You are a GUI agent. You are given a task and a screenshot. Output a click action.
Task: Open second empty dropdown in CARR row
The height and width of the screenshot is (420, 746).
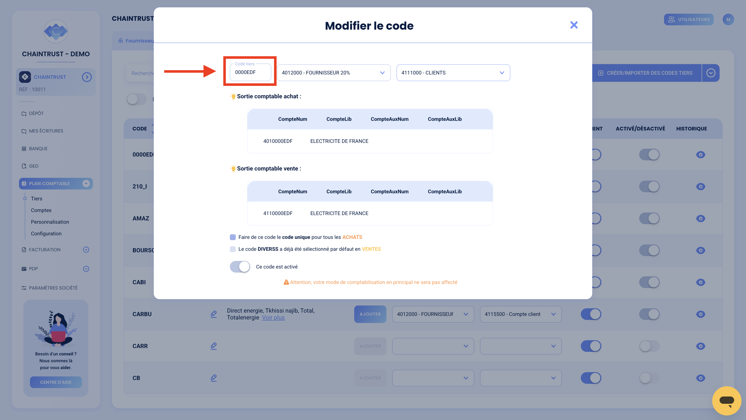(521, 346)
